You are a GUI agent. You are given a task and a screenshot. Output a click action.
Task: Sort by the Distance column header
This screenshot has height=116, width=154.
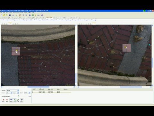[65, 90]
